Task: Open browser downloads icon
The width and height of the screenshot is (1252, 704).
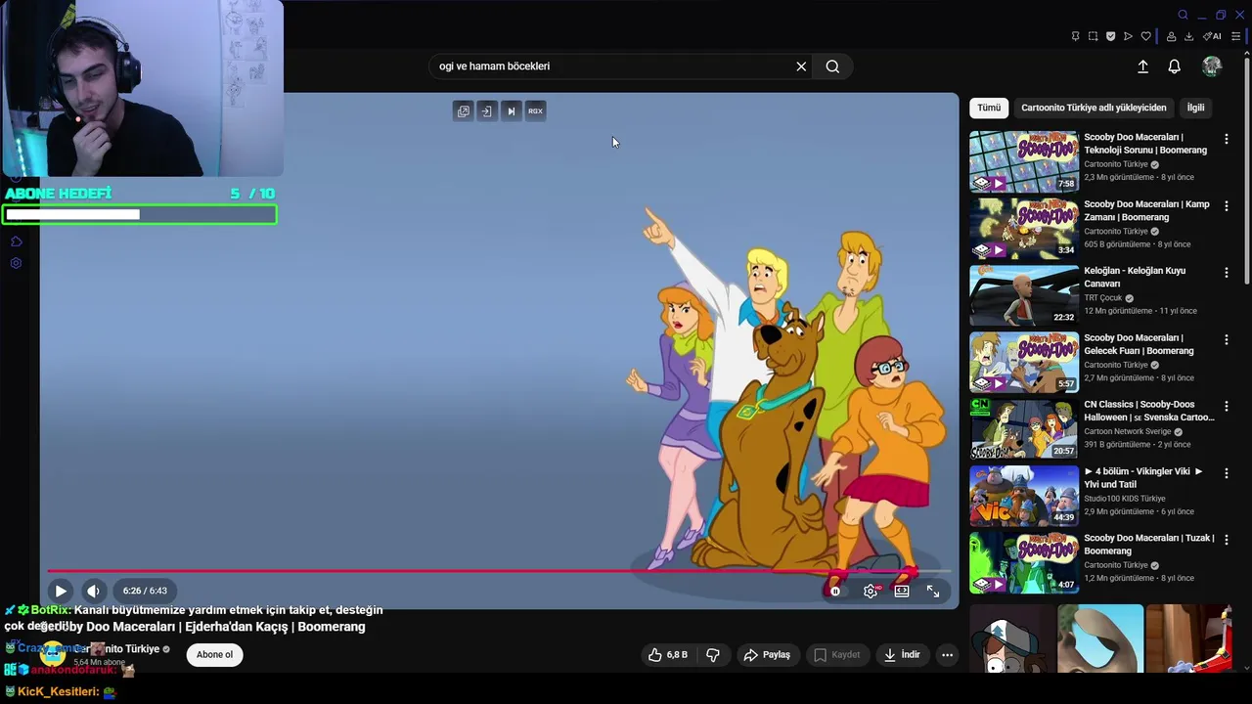Action: click(1189, 36)
